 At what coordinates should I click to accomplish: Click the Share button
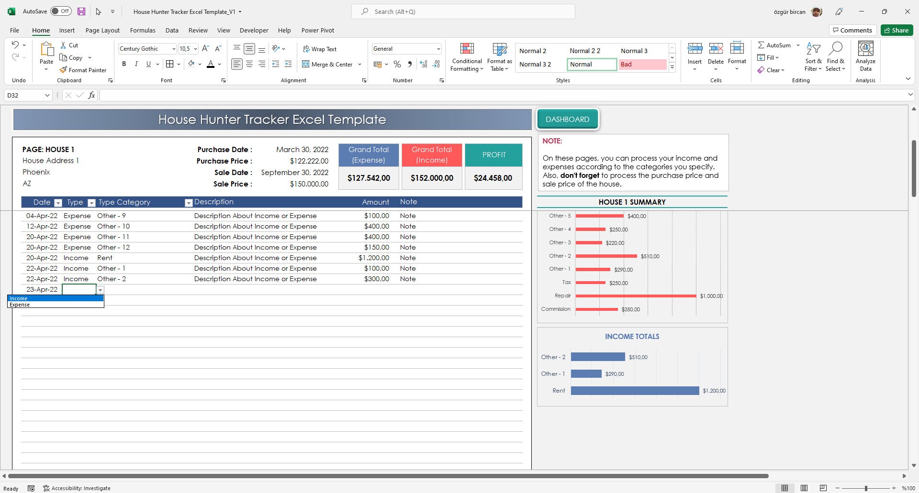tap(896, 30)
